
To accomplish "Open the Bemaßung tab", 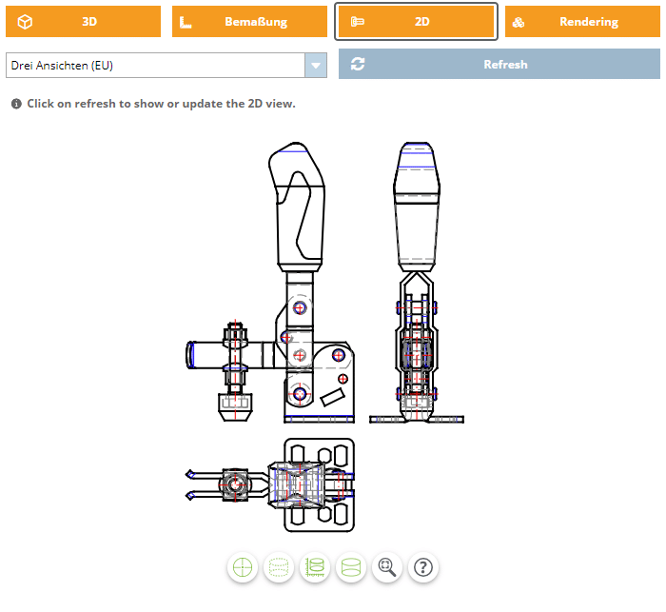I will pos(249,22).
